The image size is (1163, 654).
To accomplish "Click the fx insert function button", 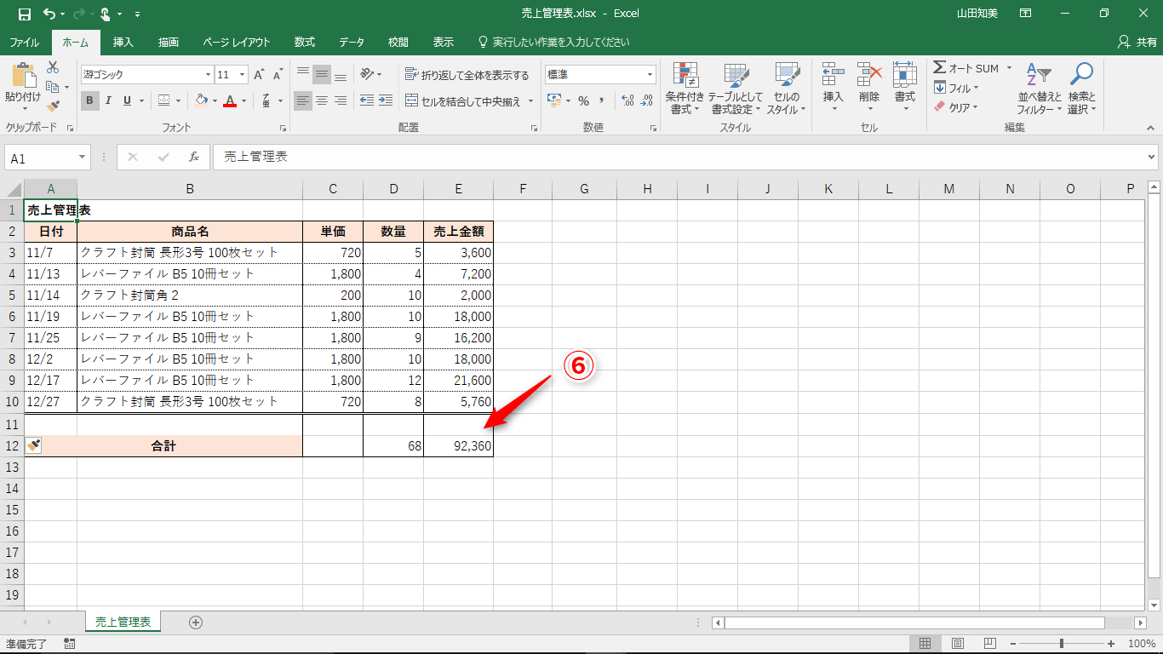I will tap(194, 158).
